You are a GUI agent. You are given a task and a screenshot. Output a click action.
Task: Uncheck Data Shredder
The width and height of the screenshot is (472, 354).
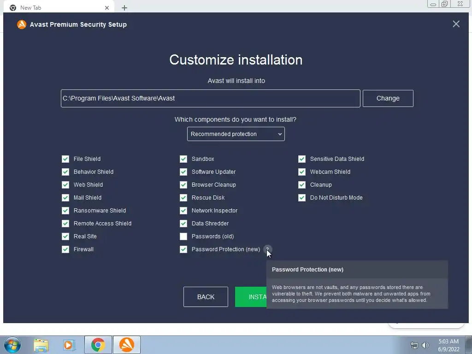coord(183,224)
